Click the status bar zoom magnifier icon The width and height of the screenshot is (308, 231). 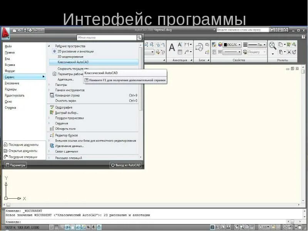(242, 227)
